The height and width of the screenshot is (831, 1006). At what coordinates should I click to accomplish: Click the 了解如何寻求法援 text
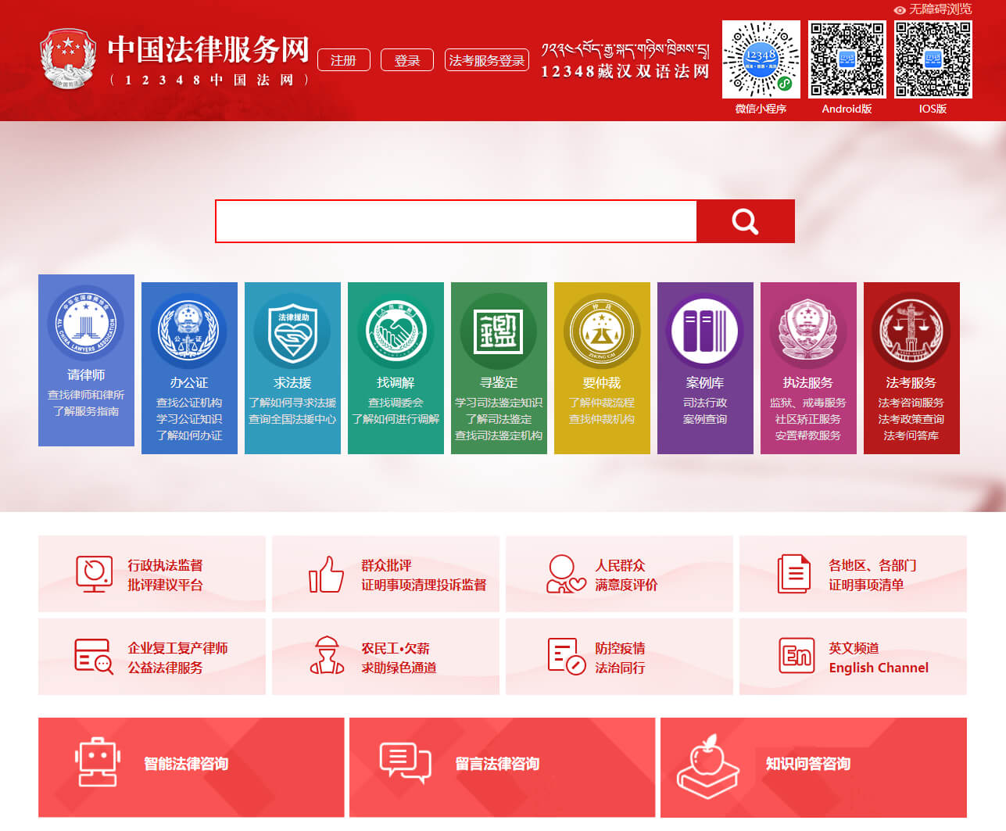point(292,403)
